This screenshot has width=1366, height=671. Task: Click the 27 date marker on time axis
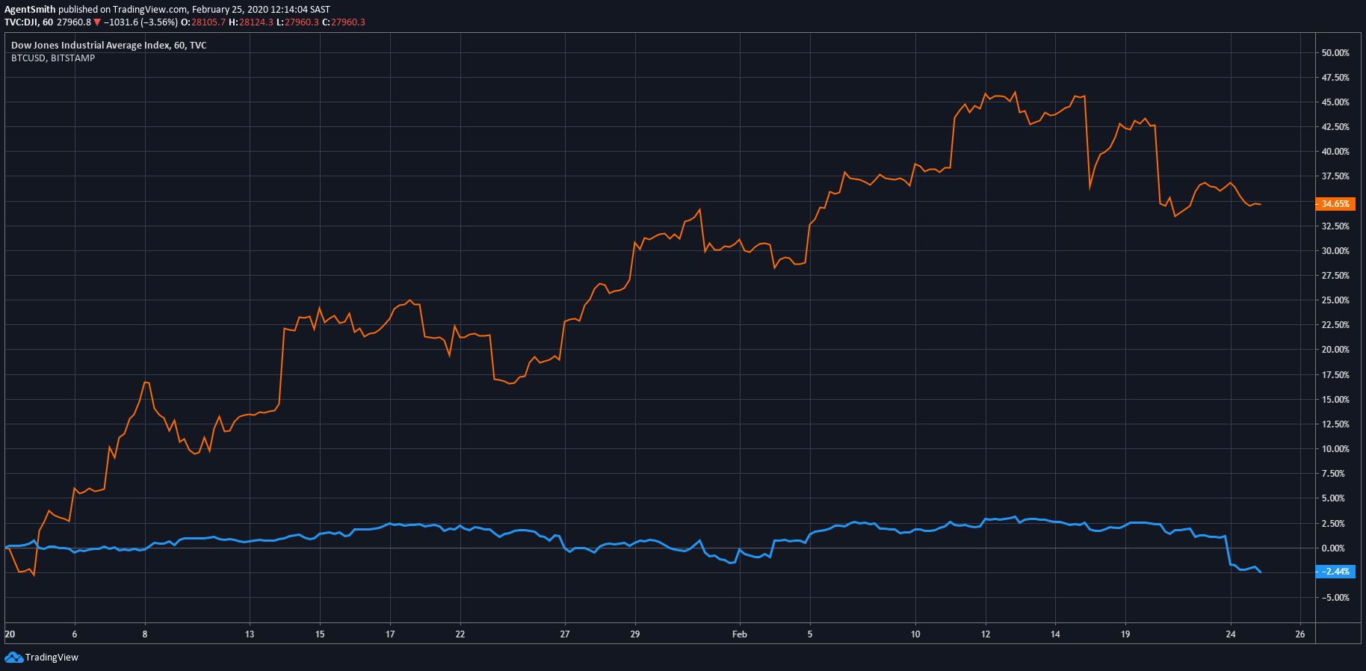pos(565,634)
